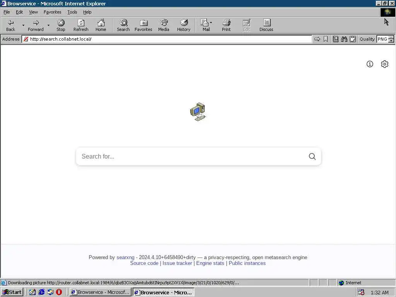
Task: Click the computer logo image
Action: 198,112
